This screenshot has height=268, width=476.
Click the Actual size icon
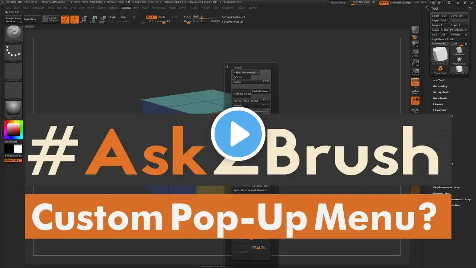(415, 62)
